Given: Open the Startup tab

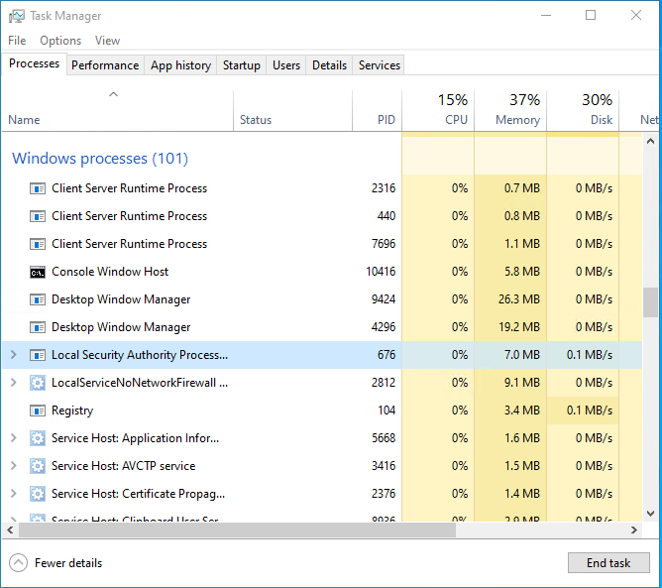Looking at the screenshot, I should [x=242, y=65].
